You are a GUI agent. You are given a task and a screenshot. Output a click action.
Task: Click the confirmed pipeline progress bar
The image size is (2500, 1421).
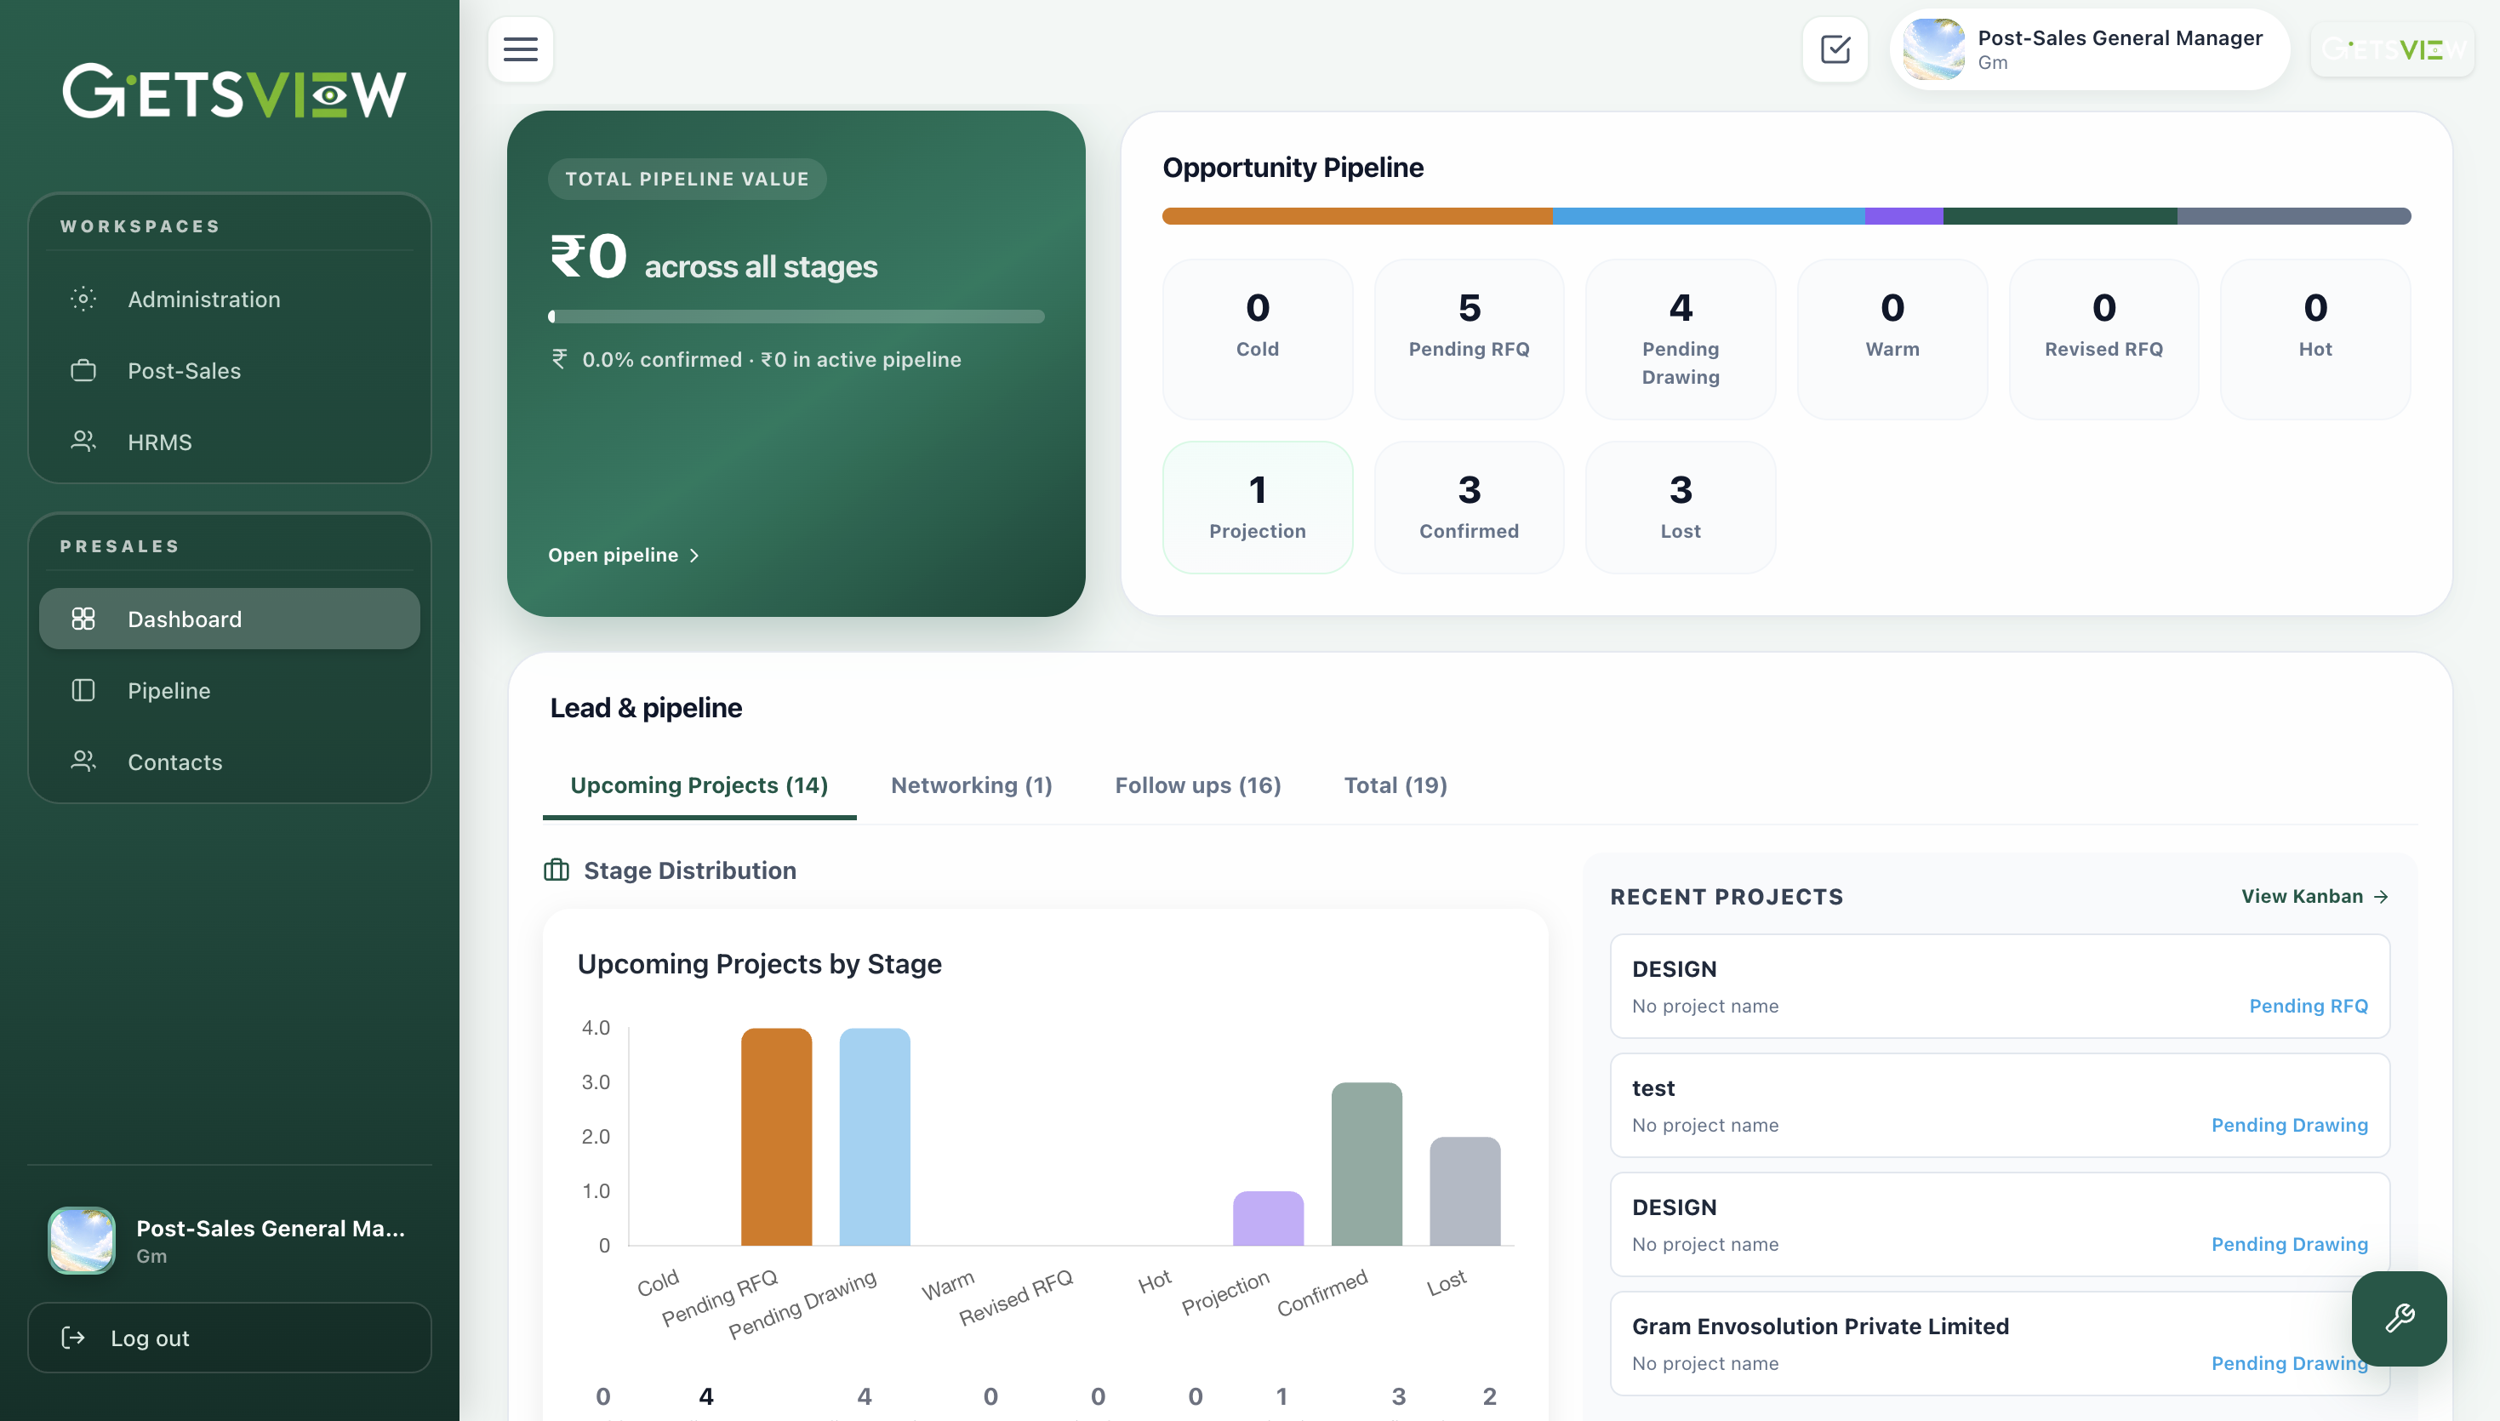(x=796, y=317)
